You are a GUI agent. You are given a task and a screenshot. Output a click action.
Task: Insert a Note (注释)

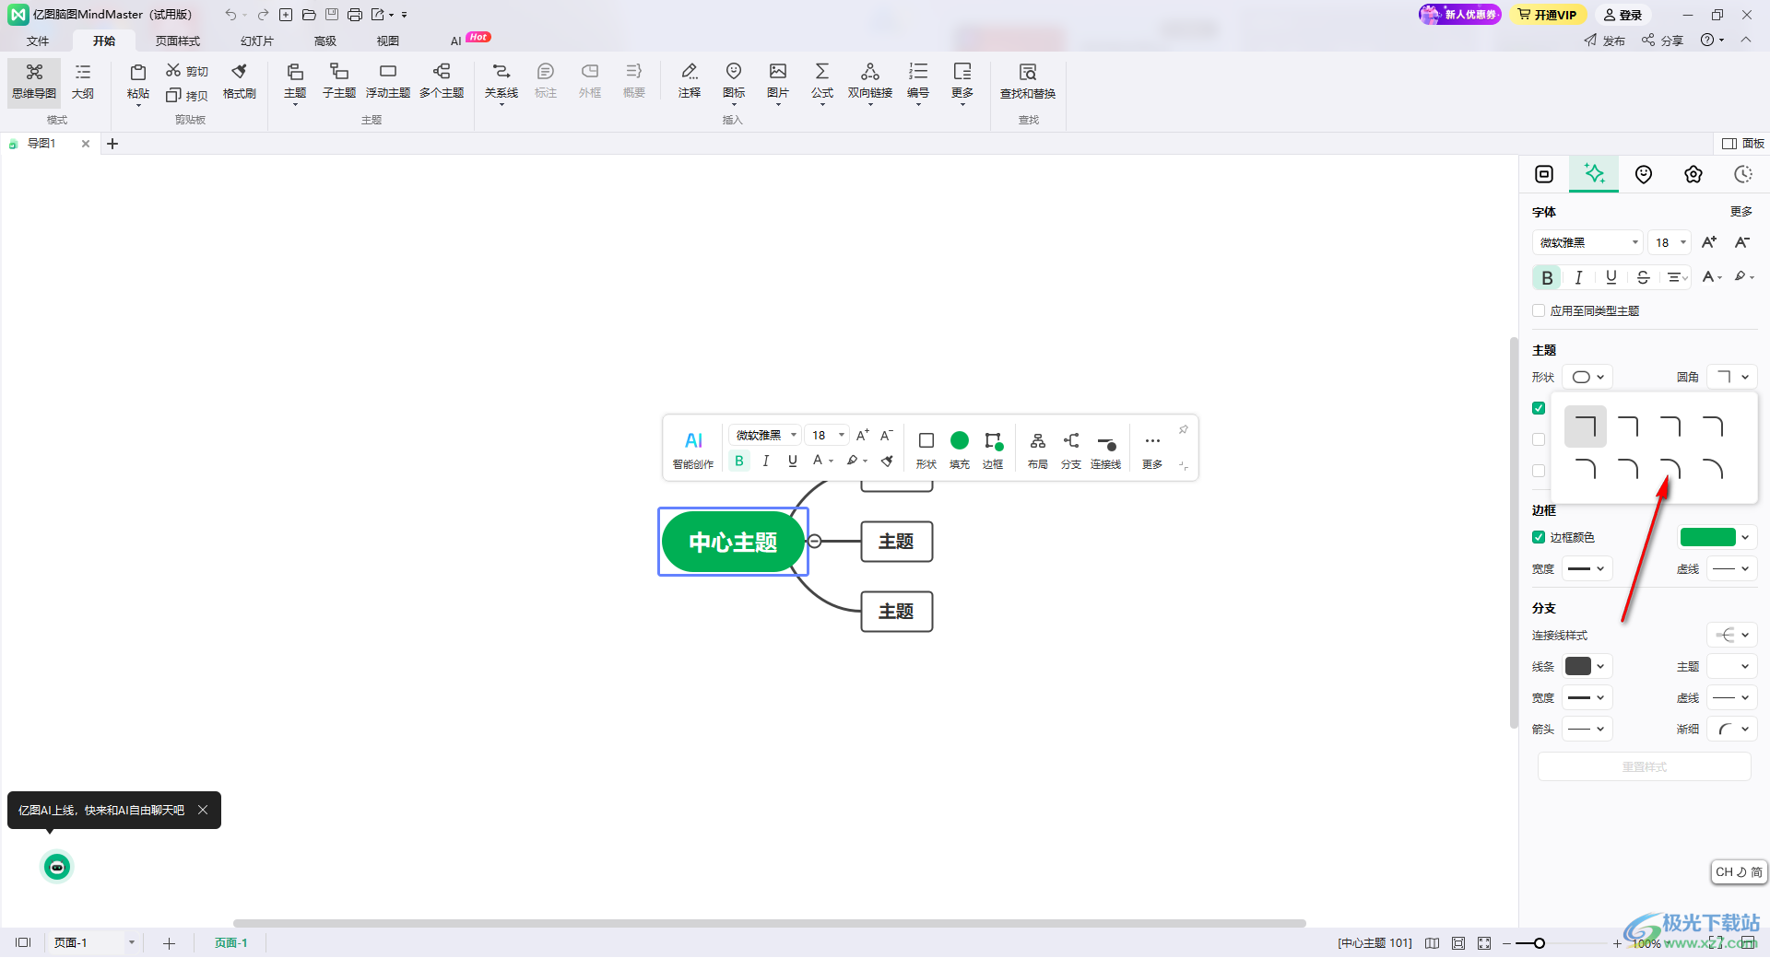pos(690,81)
